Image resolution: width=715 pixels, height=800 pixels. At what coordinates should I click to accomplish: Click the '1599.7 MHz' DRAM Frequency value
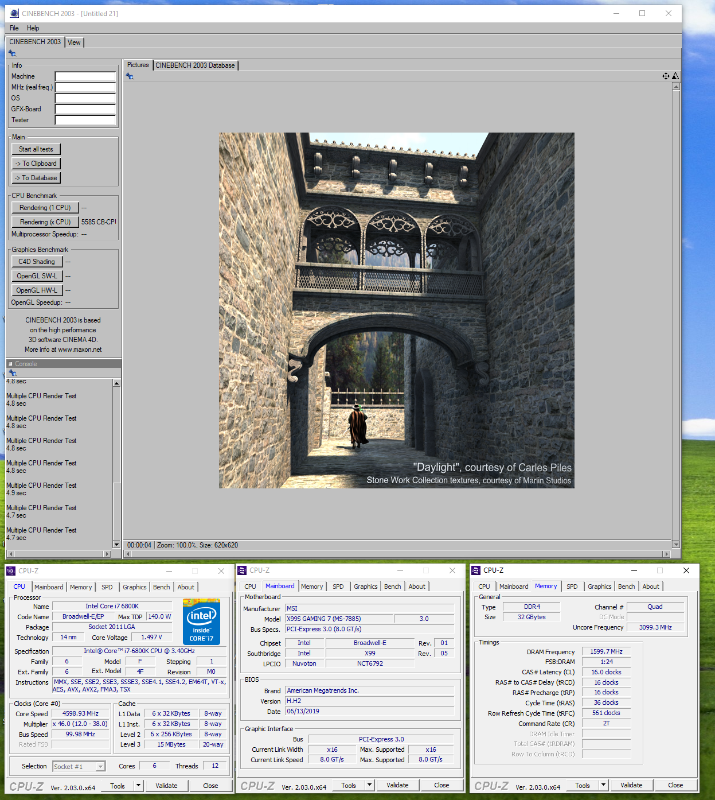click(x=607, y=651)
